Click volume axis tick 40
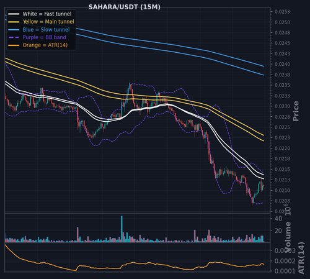 [278, 219]
